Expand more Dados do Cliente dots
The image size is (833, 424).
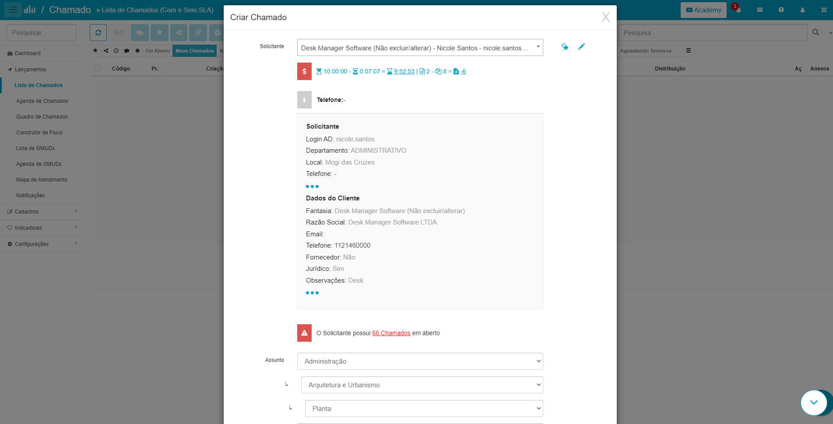tap(312, 293)
